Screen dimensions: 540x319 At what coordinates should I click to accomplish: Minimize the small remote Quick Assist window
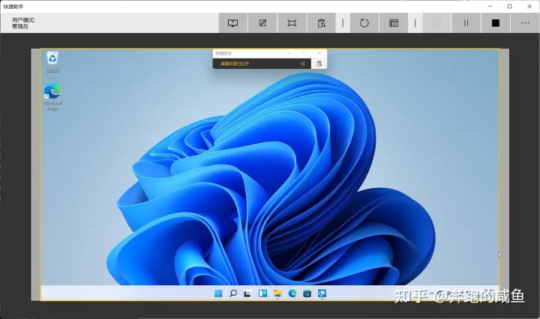(x=289, y=53)
